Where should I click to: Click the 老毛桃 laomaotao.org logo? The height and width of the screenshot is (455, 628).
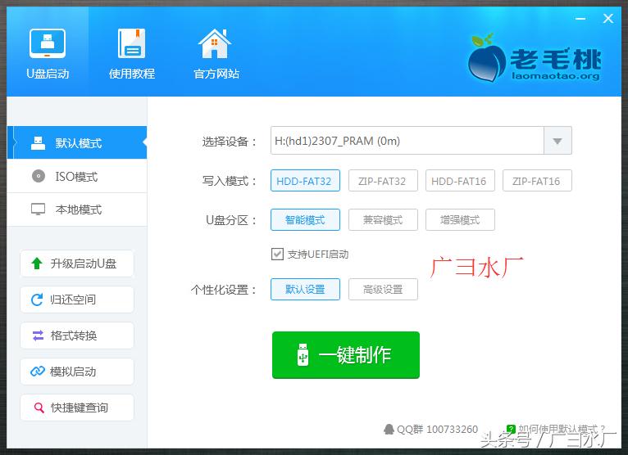click(535, 58)
